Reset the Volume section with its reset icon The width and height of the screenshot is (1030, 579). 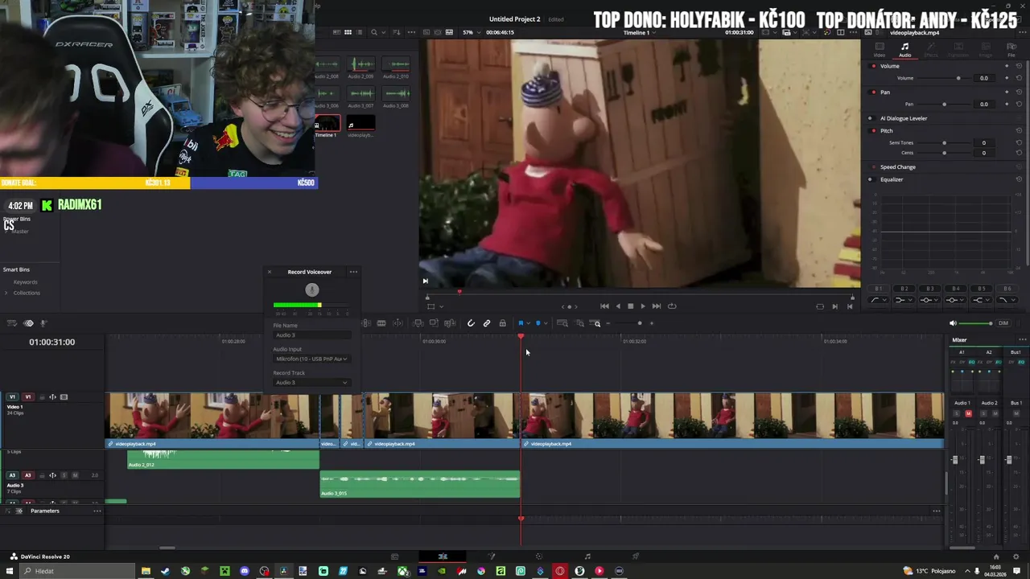1019,66
